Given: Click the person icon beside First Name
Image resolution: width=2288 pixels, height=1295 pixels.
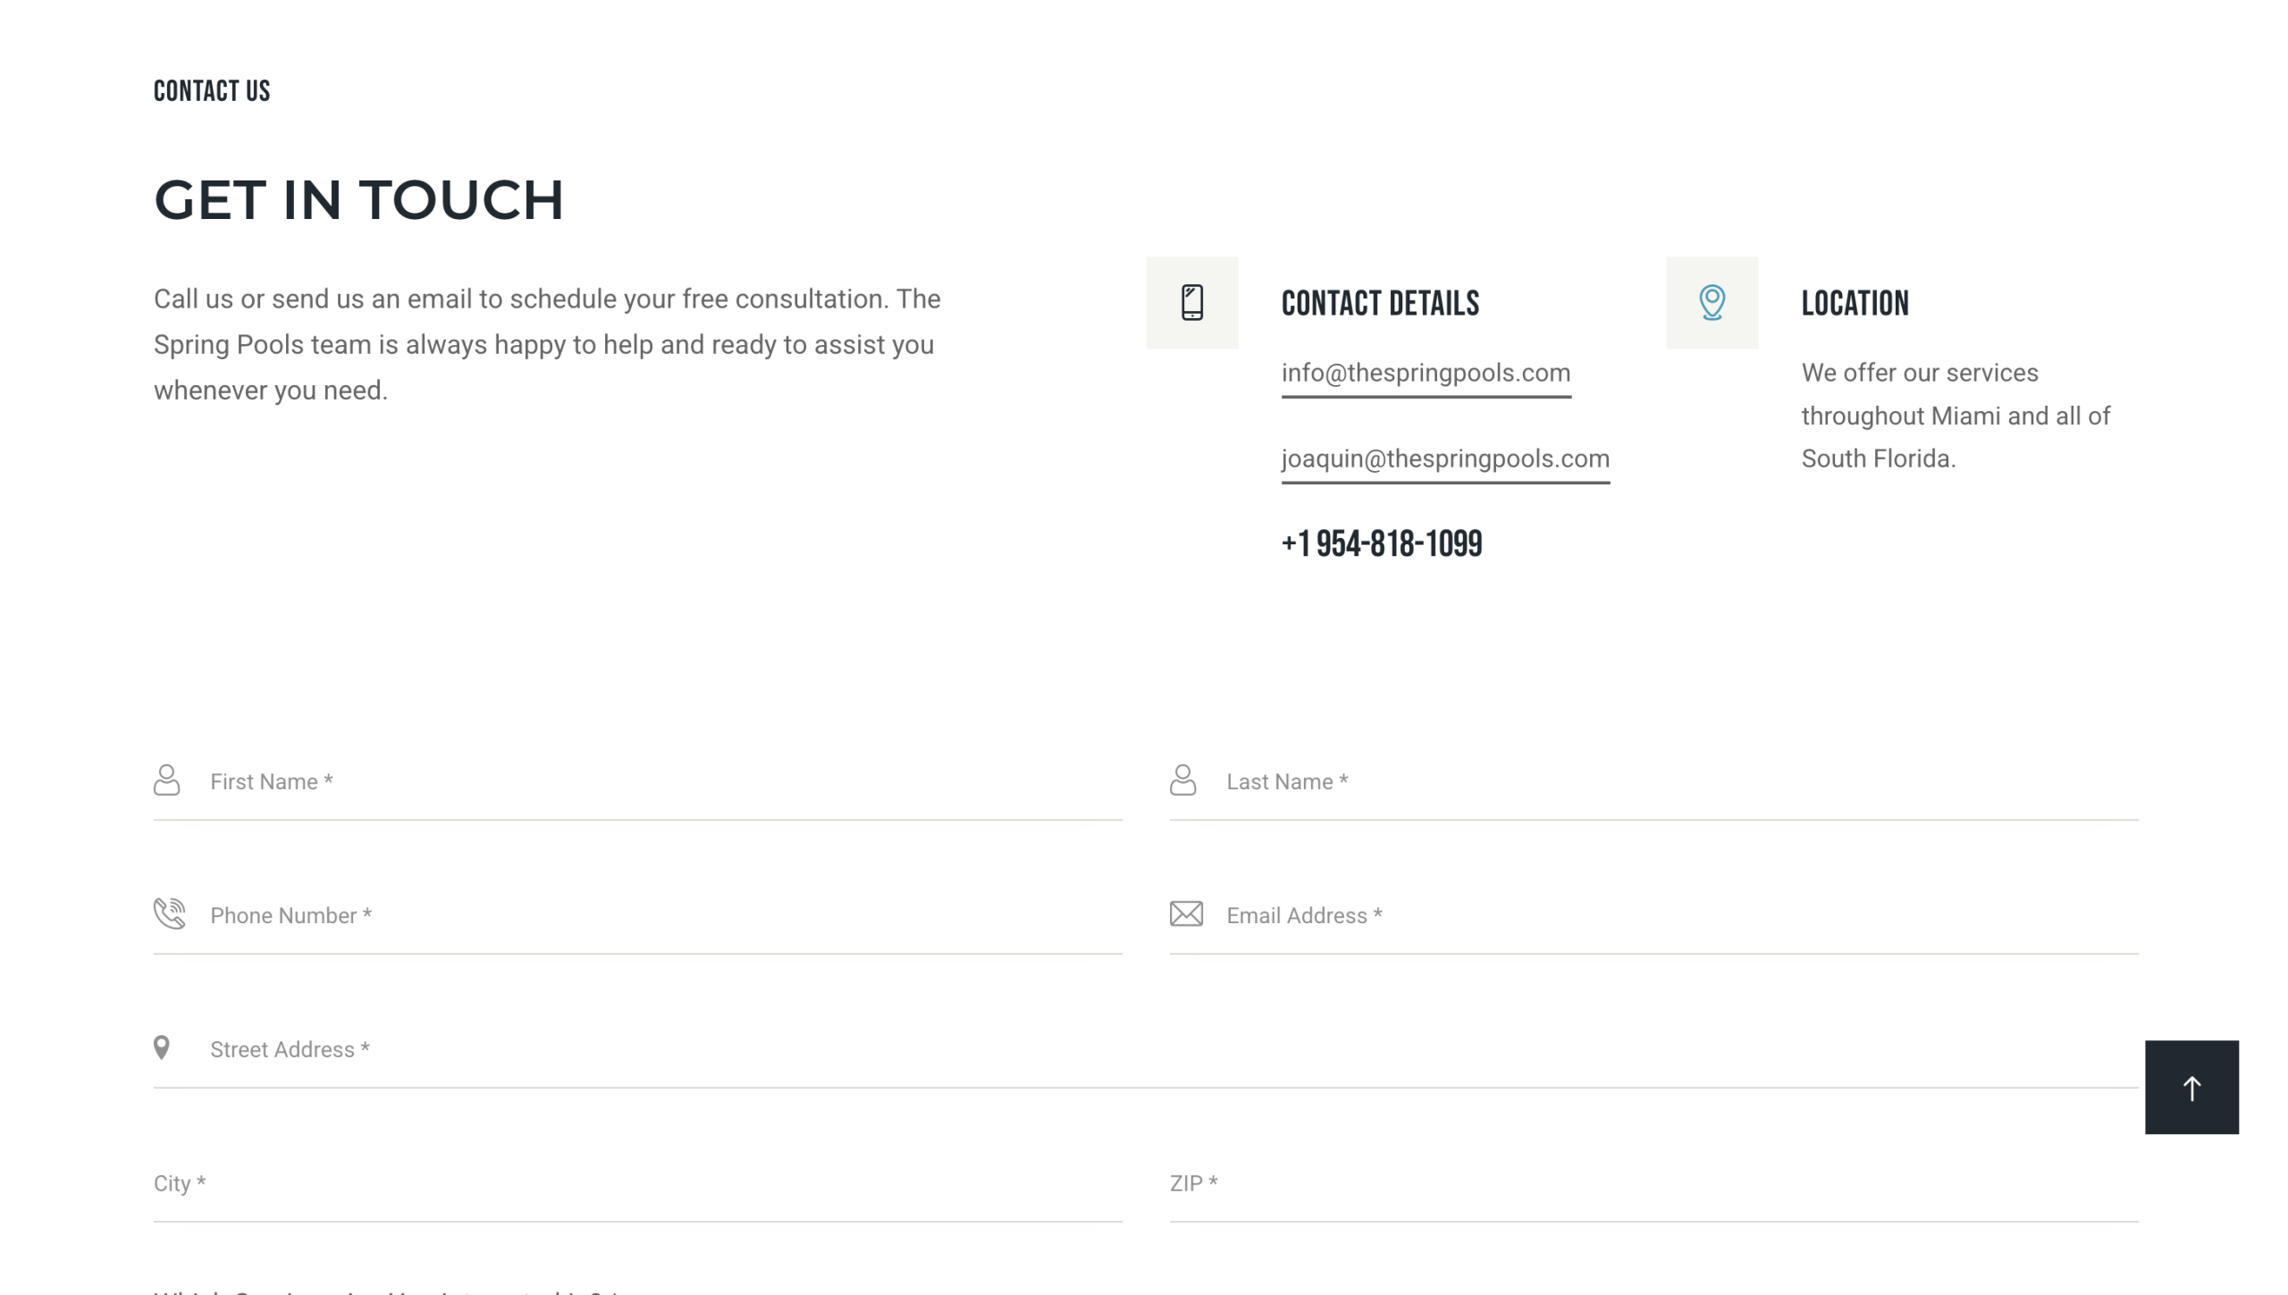Looking at the screenshot, I should pos(166,779).
